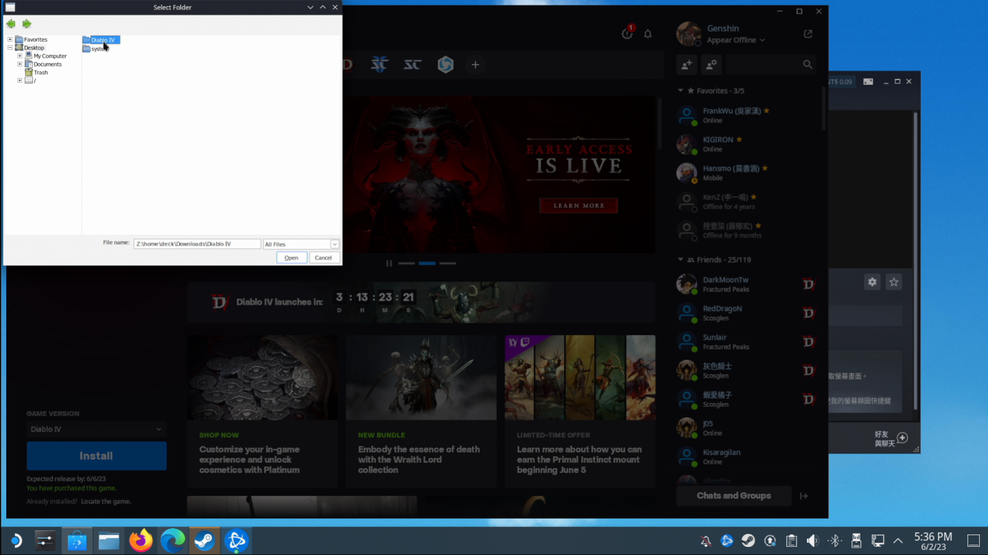Viewport: 988px width, 555px height.
Task: Open the KDE application launcher
Action: pos(15,541)
